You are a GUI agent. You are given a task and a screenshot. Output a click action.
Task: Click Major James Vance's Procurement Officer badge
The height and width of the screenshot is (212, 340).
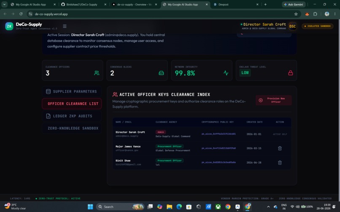[x=170, y=146]
